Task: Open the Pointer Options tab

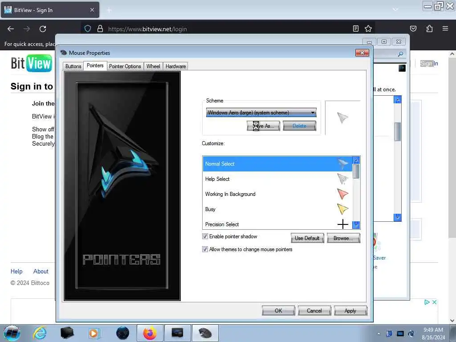Action: (125, 66)
